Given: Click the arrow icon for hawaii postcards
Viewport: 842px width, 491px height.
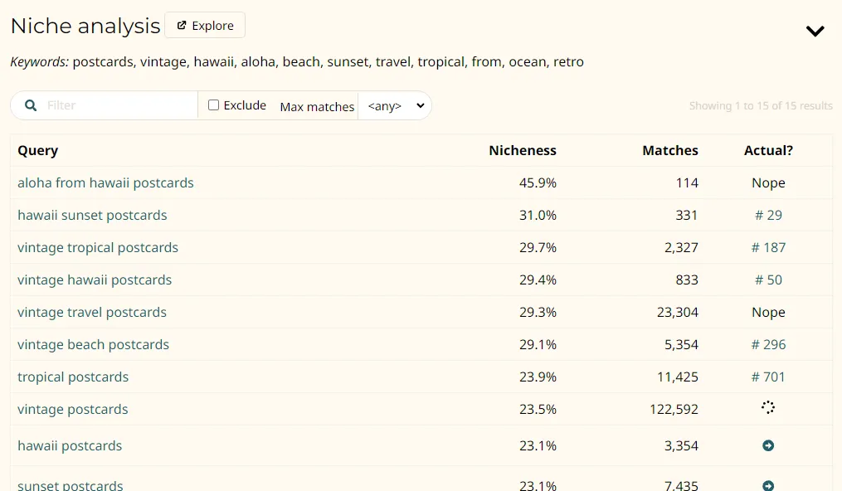Looking at the screenshot, I should coord(767,446).
